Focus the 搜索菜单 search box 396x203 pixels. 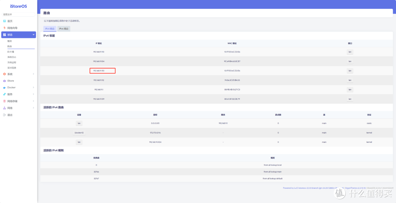tap(19, 15)
